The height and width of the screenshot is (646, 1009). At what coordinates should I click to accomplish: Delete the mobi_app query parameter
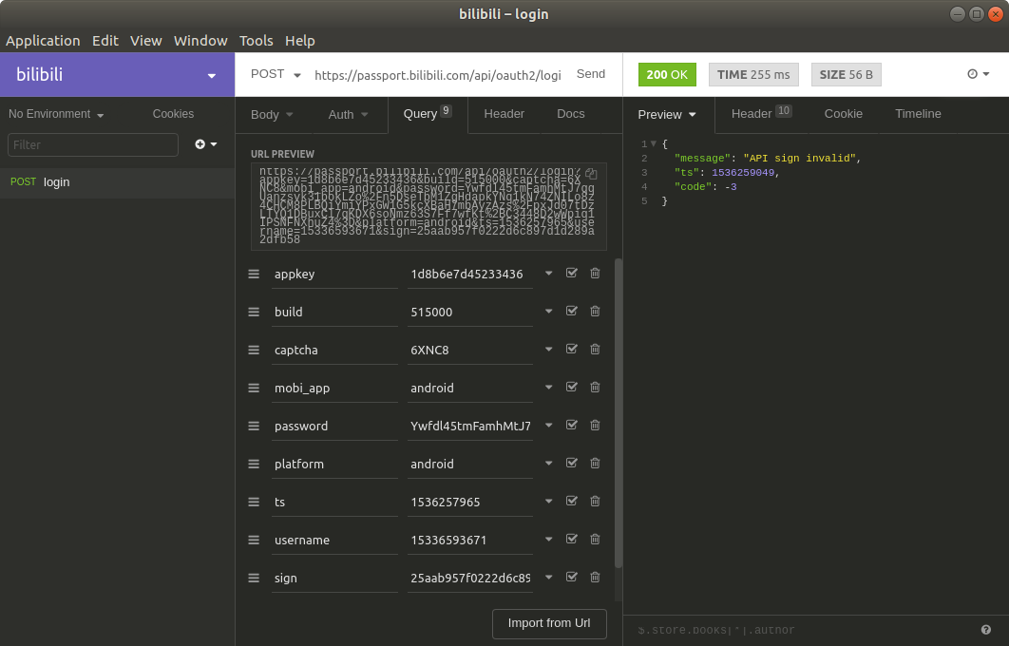point(595,388)
